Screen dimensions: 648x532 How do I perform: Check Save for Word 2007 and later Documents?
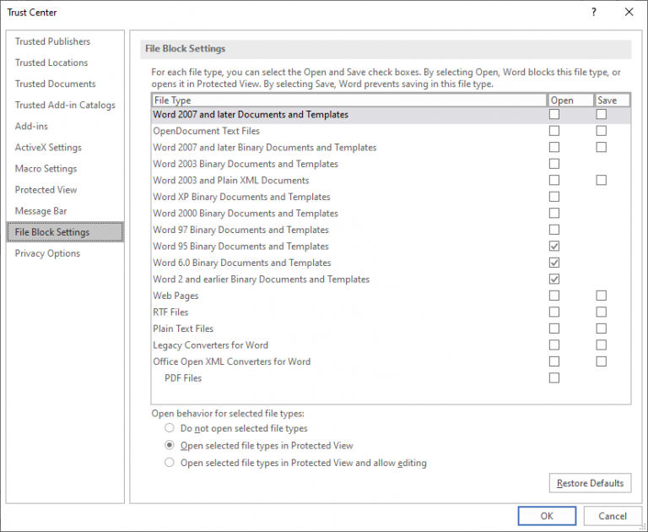coord(602,114)
